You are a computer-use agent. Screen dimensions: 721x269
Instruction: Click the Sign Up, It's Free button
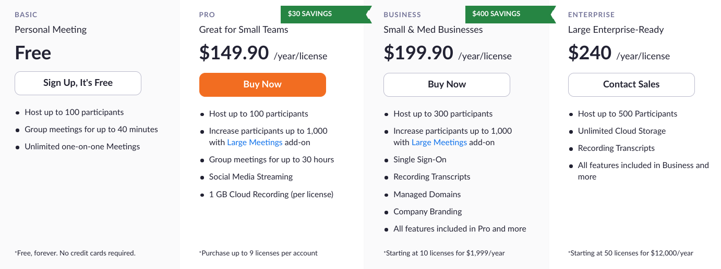pos(78,83)
